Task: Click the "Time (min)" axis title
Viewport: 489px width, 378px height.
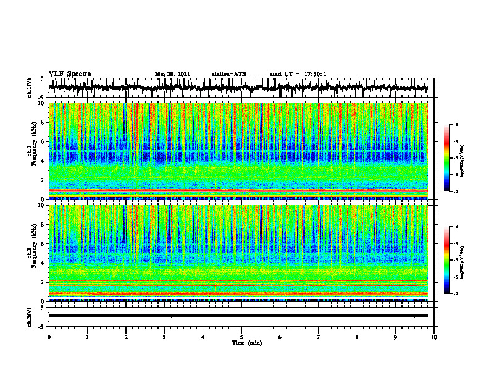Action: pos(247,343)
